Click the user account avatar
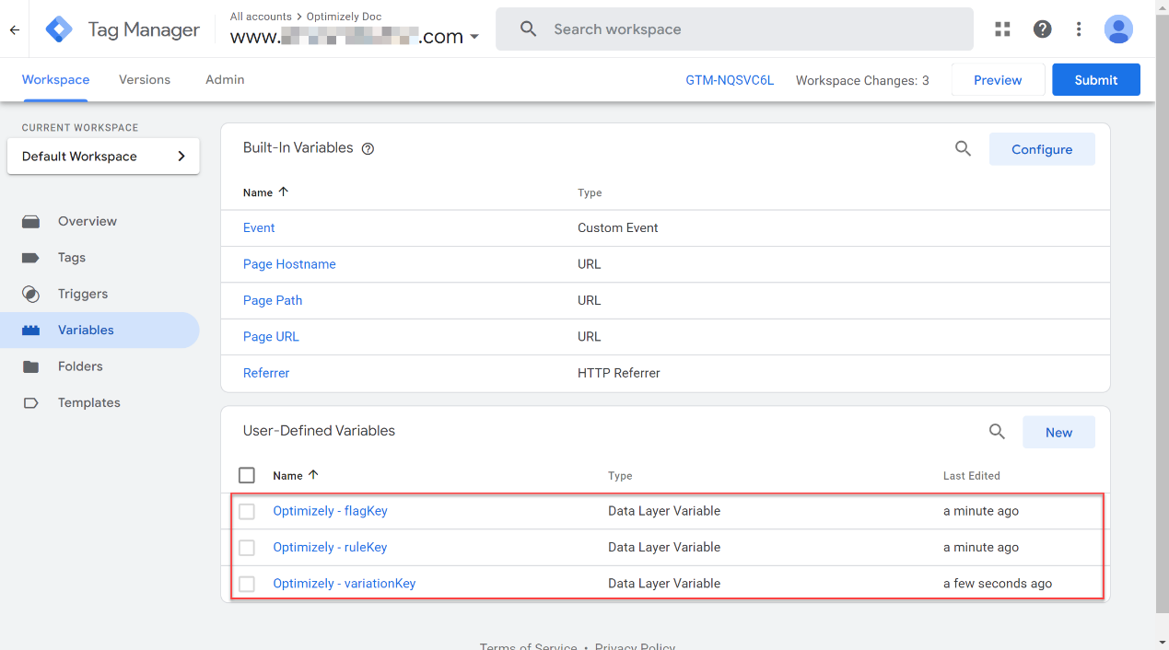Screen dimensions: 1169x650 click(x=1118, y=29)
